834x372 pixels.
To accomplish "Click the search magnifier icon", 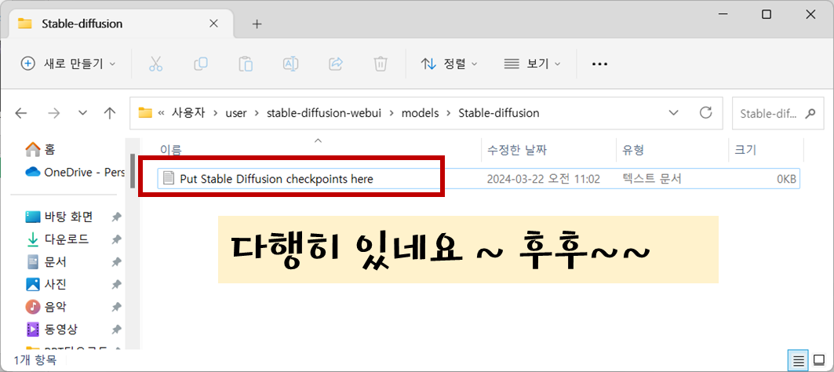I will [810, 113].
